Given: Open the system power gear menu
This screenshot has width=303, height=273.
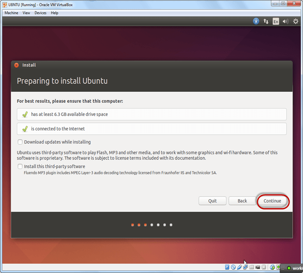Looking at the screenshot, I should pyautogui.click(x=295, y=21).
